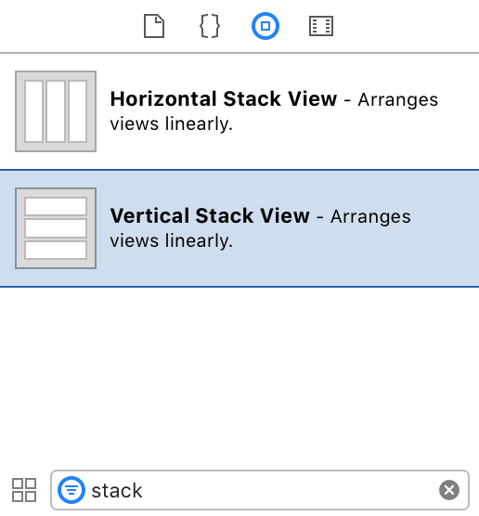Click the word 'Arranges' in highlighted Vertical row

(370, 216)
